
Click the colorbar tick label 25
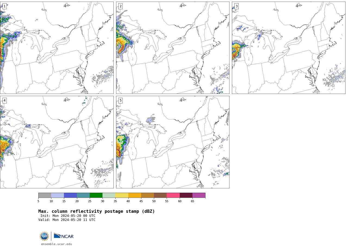(90, 201)
